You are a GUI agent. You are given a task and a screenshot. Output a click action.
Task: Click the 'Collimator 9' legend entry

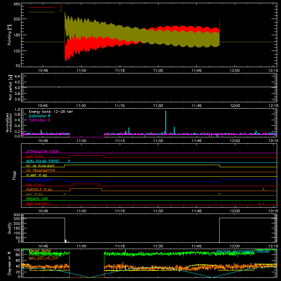tap(39, 120)
